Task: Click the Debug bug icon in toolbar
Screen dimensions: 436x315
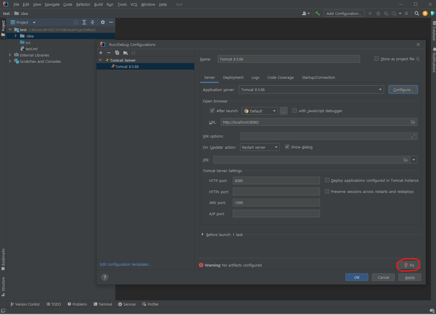Action: point(378,13)
